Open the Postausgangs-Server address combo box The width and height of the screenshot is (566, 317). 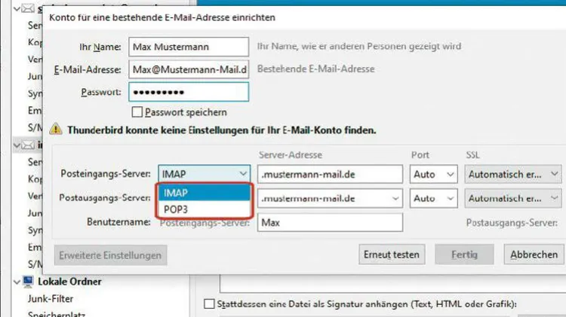[x=330, y=199]
